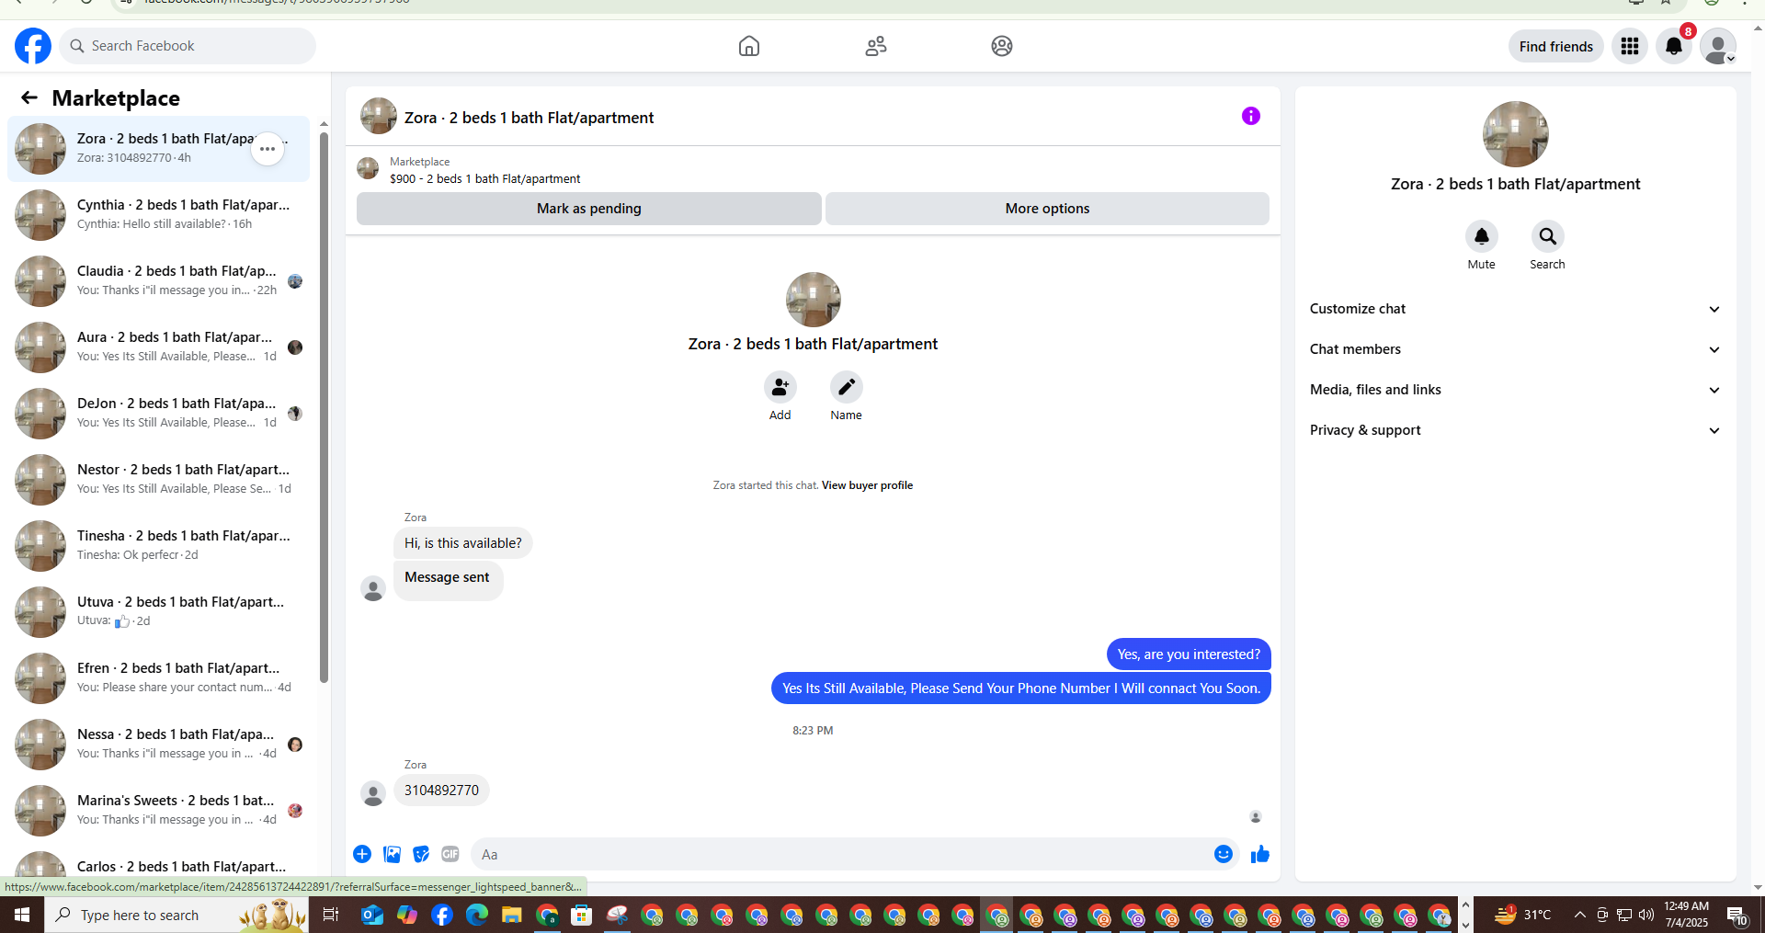The image size is (1765, 933).
Task: Go back using the Marketplace arrow
Action: pyautogui.click(x=29, y=97)
